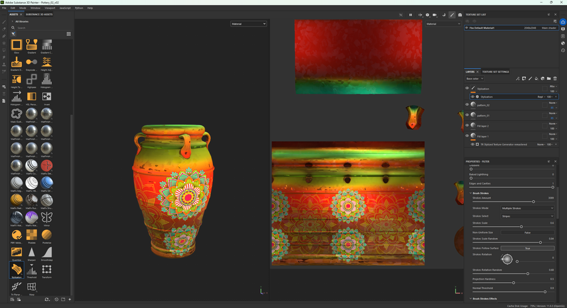
Task: Switch assets to grid view icon
Action: (x=69, y=34)
